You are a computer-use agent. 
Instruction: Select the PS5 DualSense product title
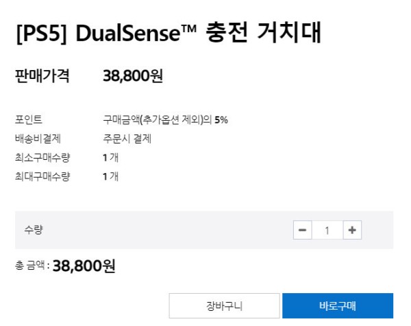click(x=169, y=33)
